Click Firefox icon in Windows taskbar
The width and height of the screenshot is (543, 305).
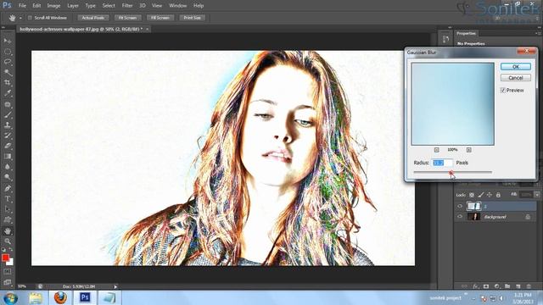[x=60, y=297]
